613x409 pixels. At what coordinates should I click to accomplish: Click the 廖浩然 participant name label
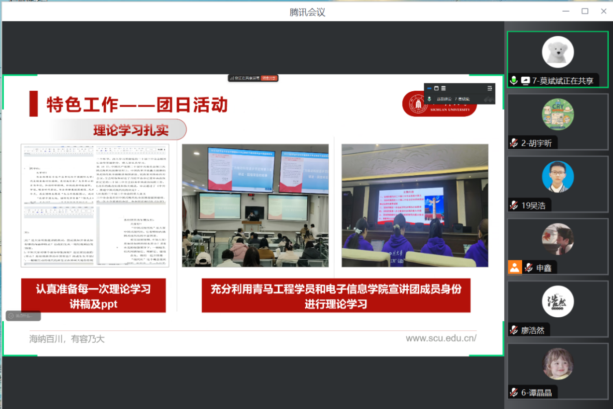(x=532, y=330)
